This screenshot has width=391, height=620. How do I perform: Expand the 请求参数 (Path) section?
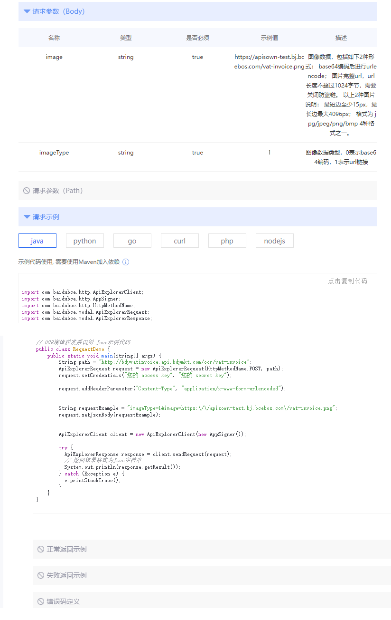[x=57, y=191]
